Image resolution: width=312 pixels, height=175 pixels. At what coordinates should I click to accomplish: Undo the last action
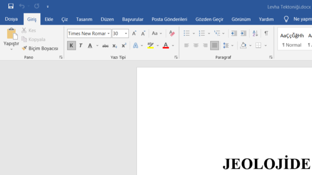point(22,6)
